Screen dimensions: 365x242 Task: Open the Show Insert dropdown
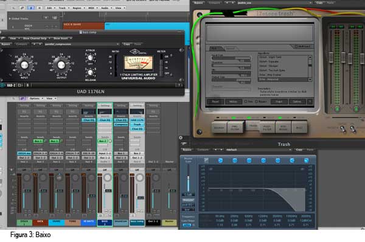point(63,38)
